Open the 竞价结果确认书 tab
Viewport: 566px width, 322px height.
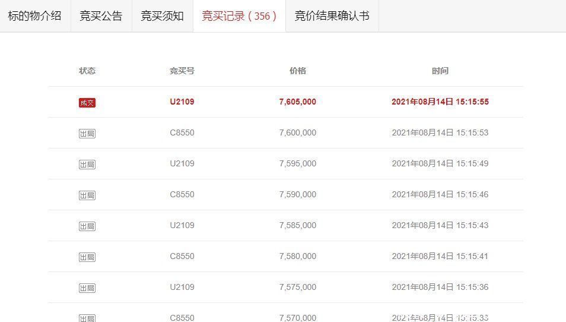pyautogui.click(x=332, y=16)
